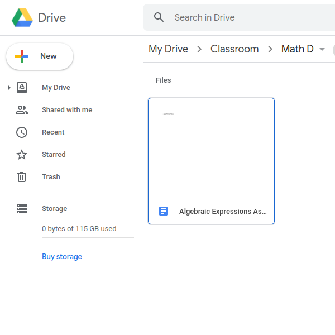
Task: Open Shared with me via people icon
Action: point(22,110)
